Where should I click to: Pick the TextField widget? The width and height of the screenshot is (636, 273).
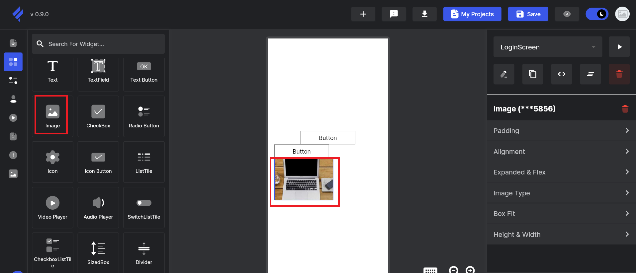pos(98,71)
